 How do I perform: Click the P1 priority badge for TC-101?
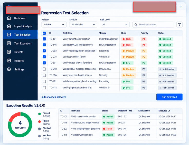point(144,39)
